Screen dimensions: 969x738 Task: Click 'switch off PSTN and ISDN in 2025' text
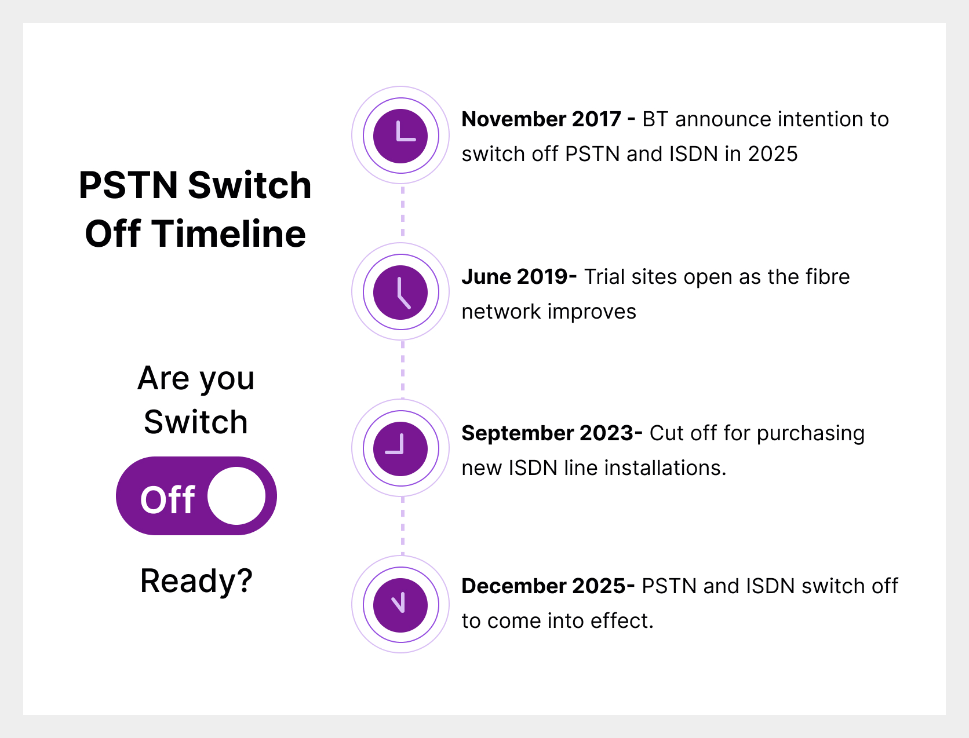pos(629,154)
